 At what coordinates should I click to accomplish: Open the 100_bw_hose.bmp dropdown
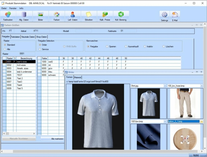click(x=201, y=86)
